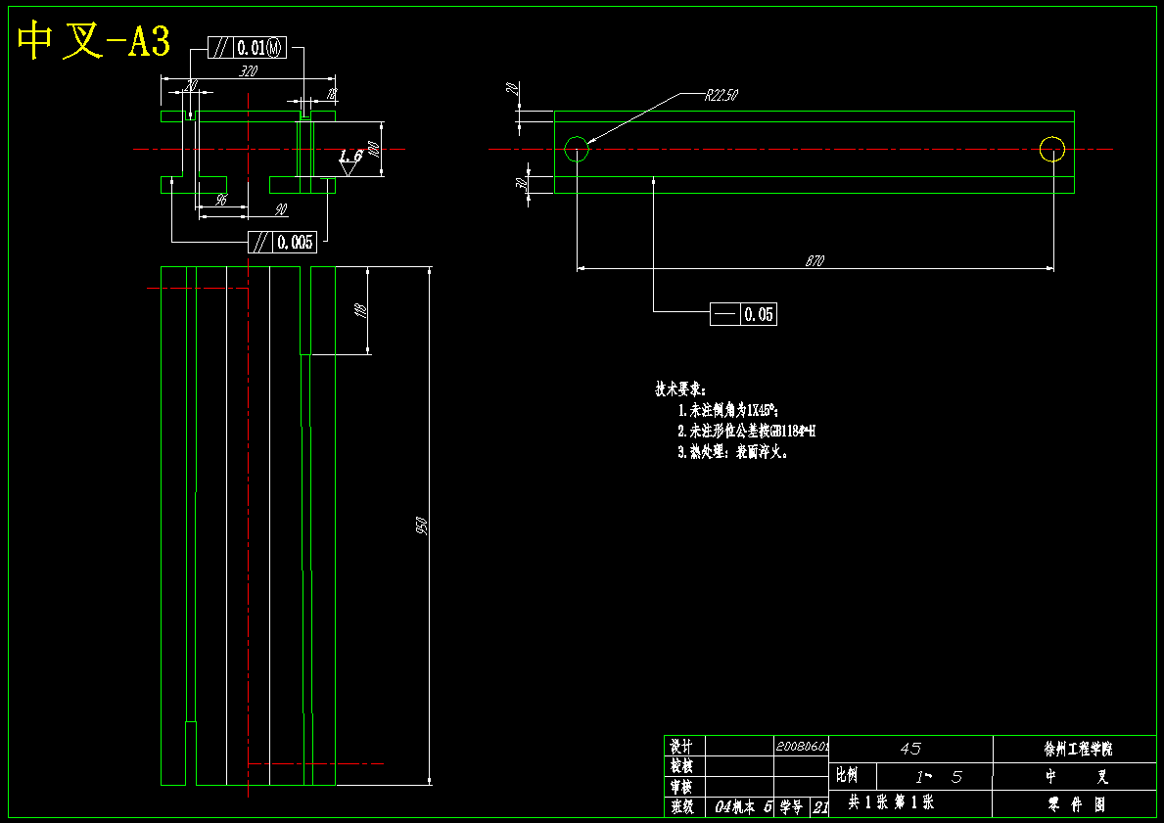Click the note mentioning "GB1184"
The height and width of the screenshot is (823, 1164).
[x=747, y=431]
